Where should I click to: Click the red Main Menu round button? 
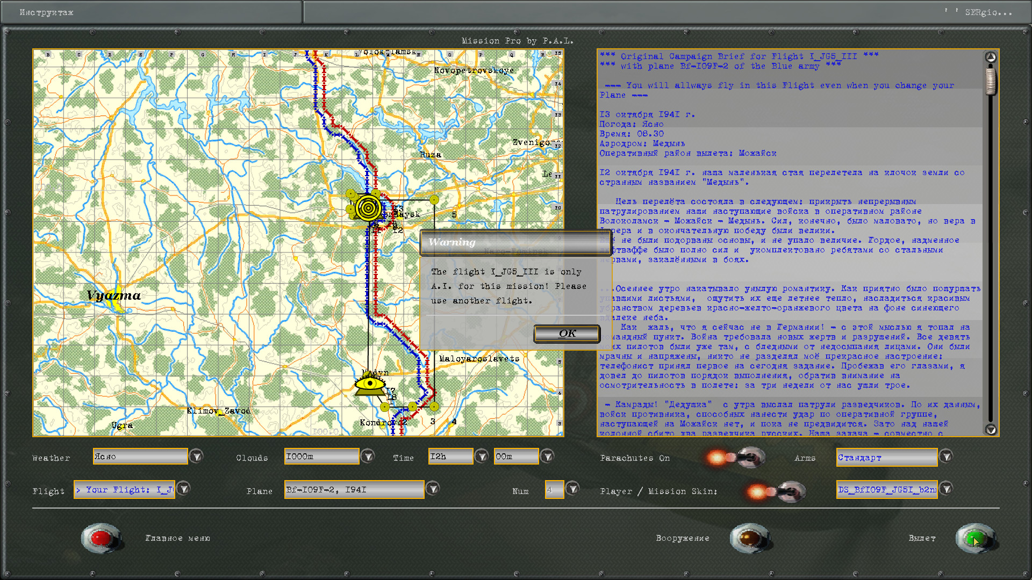[101, 538]
